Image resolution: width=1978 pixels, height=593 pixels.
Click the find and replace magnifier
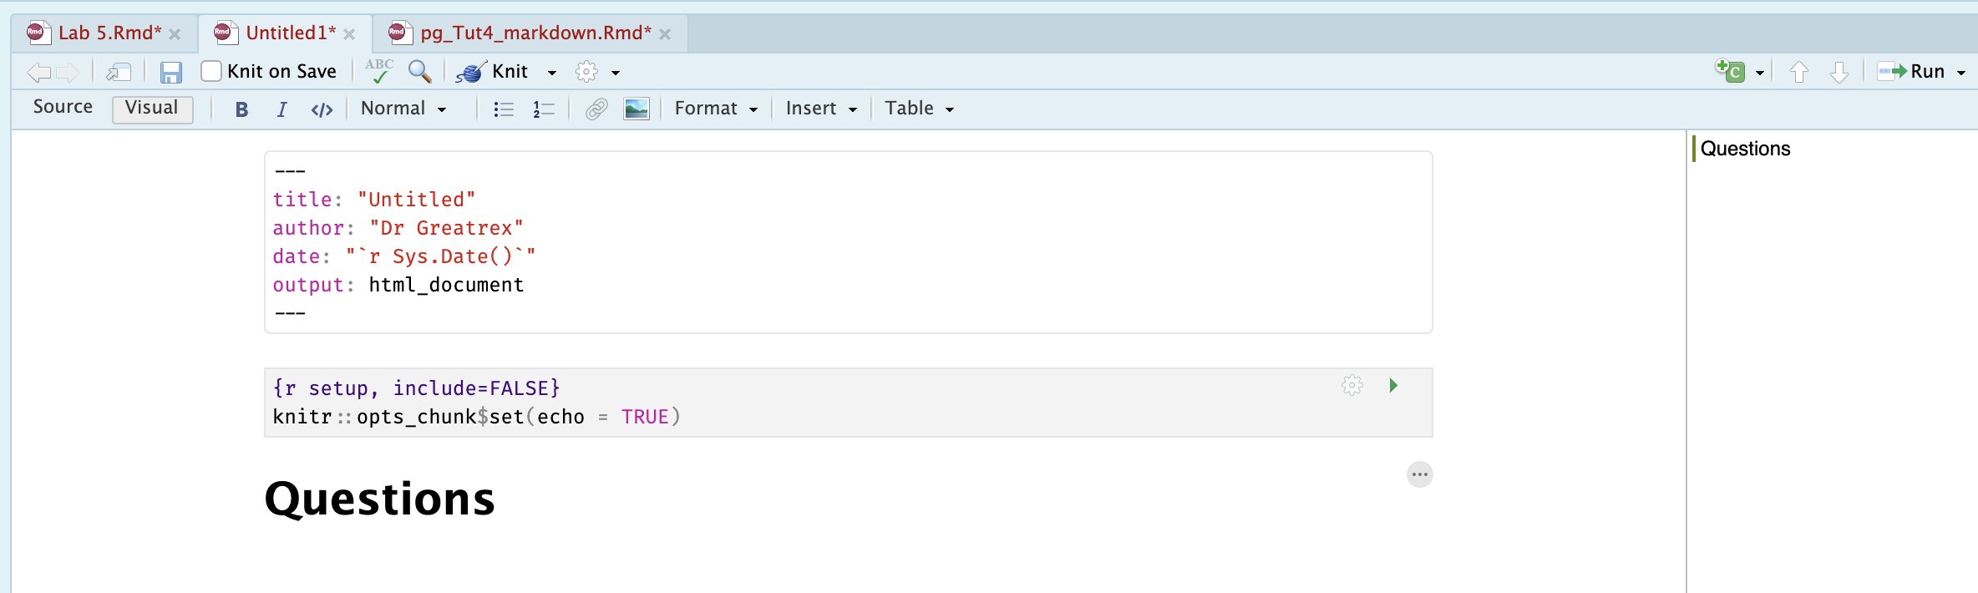pyautogui.click(x=419, y=72)
